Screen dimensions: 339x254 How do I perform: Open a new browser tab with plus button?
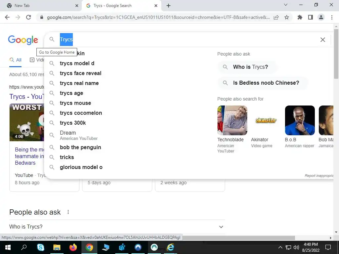click(x=169, y=6)
